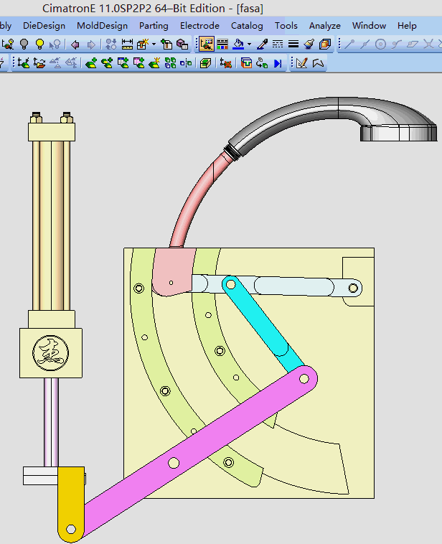Click the blue play-to-end arrow icon

[x=278, y=64]
